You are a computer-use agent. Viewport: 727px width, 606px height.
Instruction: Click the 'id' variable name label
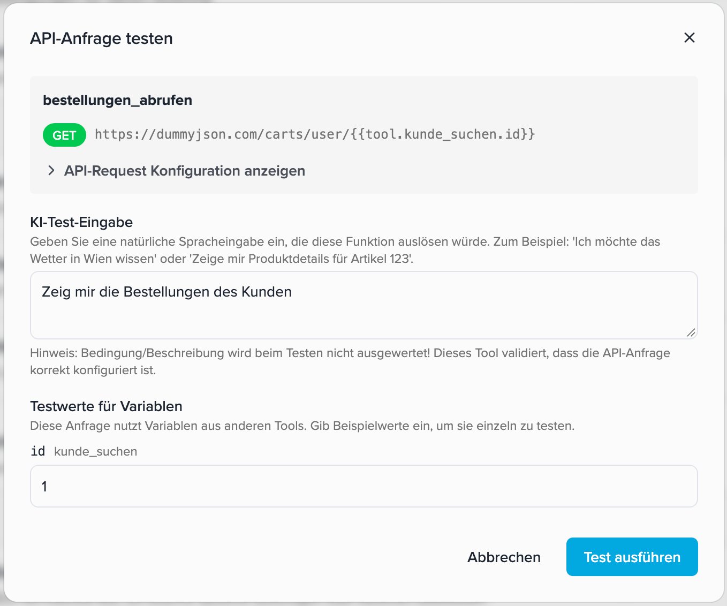38,451
